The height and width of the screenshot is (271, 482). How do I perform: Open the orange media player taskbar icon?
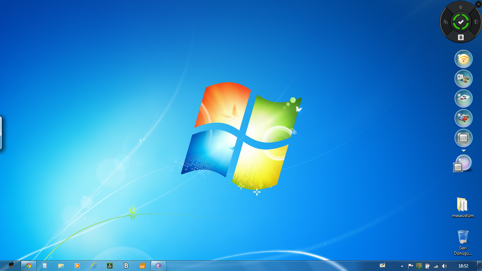pyautogui.click(x=77, y=266)
